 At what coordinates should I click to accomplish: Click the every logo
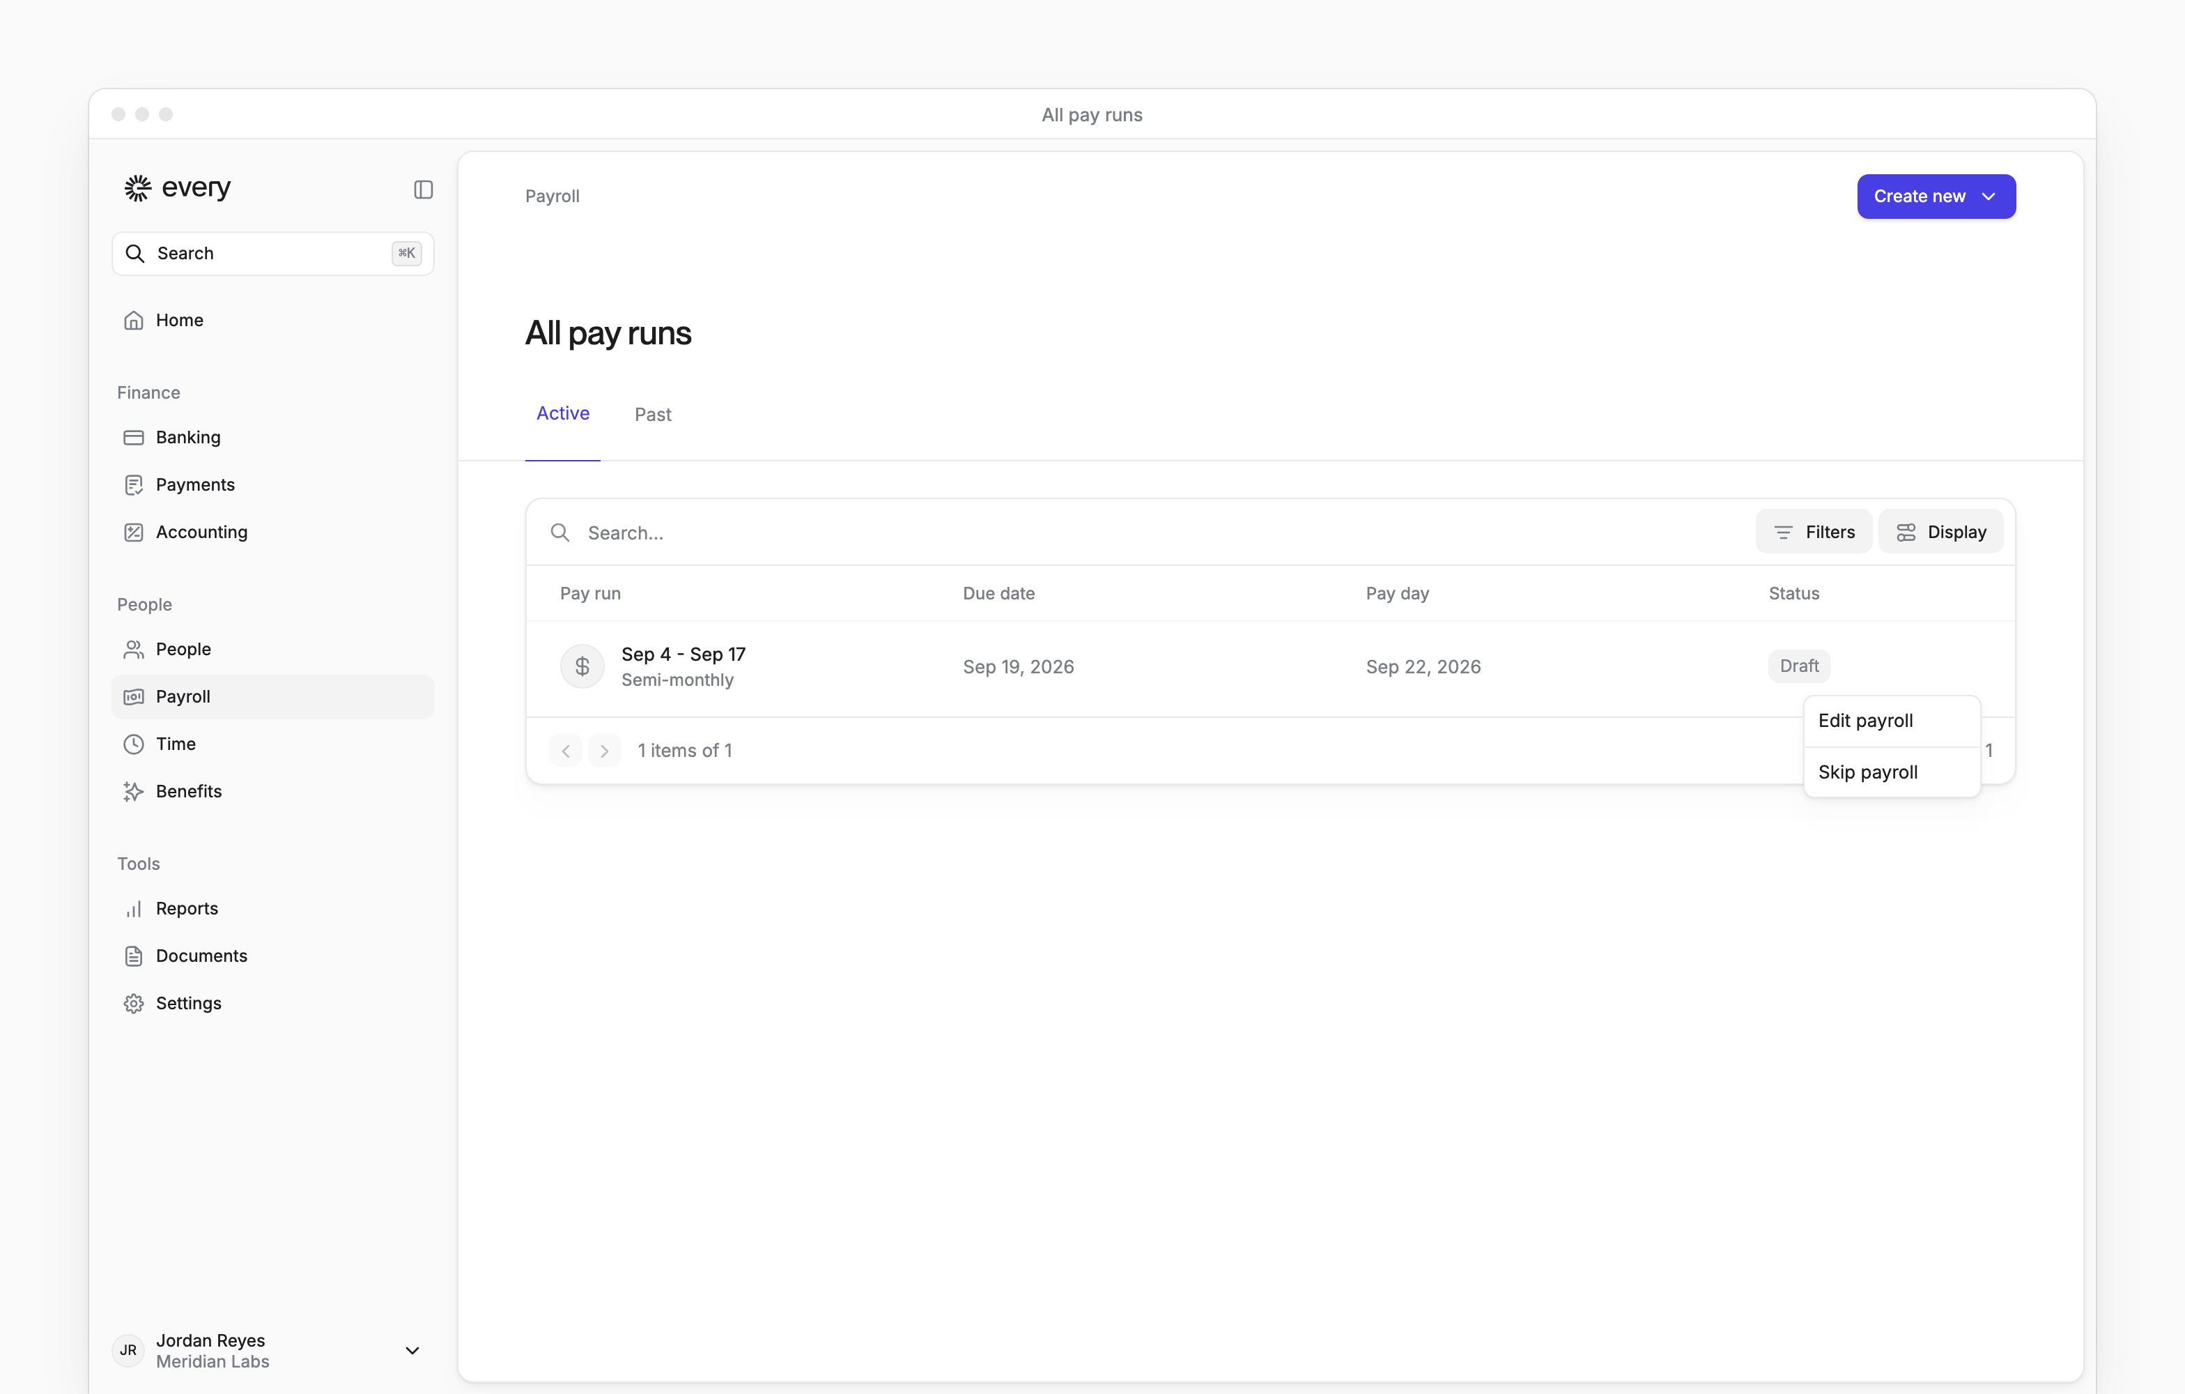(178, 188)
